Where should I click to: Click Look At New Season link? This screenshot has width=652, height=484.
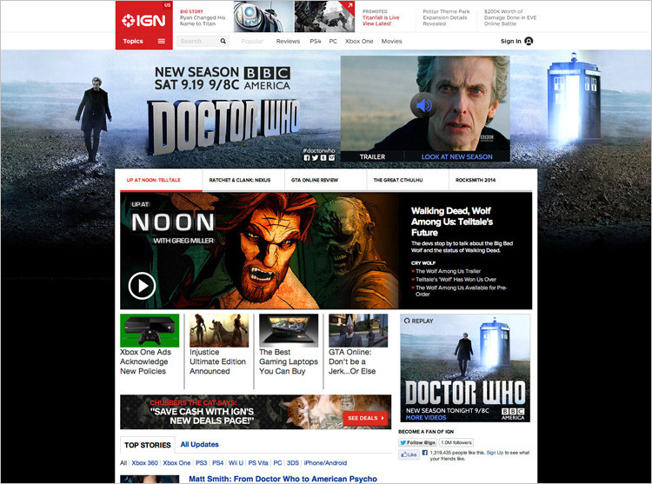tap(456, 156)
